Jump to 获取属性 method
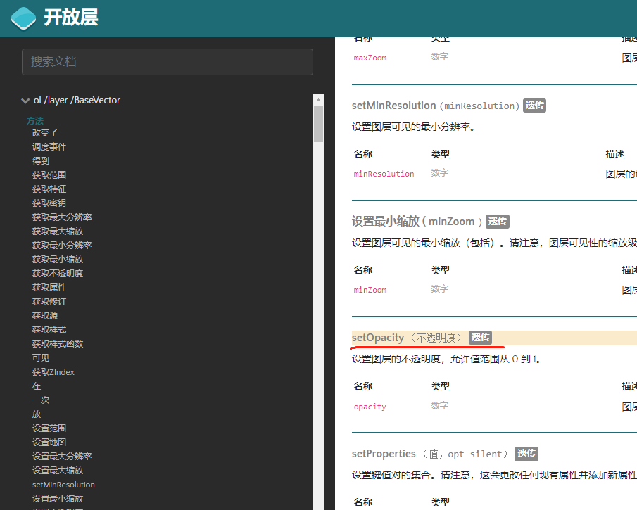Image resolution: width=637 pixels, height=510 pixels. [x=49, y=288]
